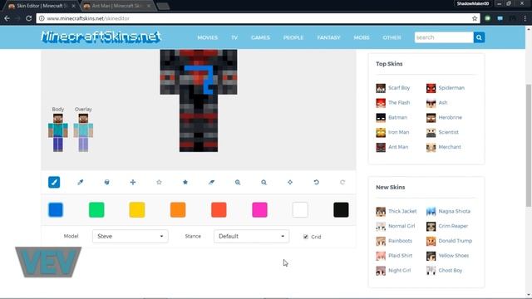Click the green extension icon
Image resolution: width=532 pixels, height=299 pixels.
point(488,18)
